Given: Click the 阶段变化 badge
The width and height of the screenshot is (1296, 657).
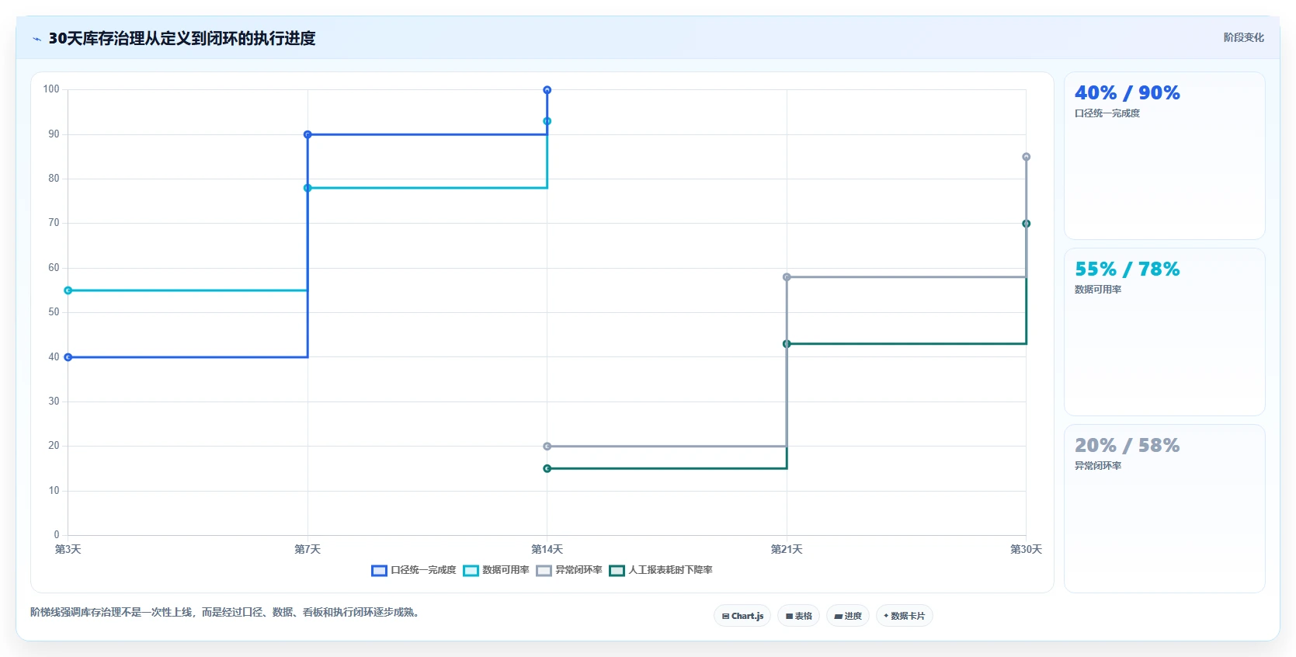Looking at the screenshot, I should pyautogui.click(x=1243, y=37).
